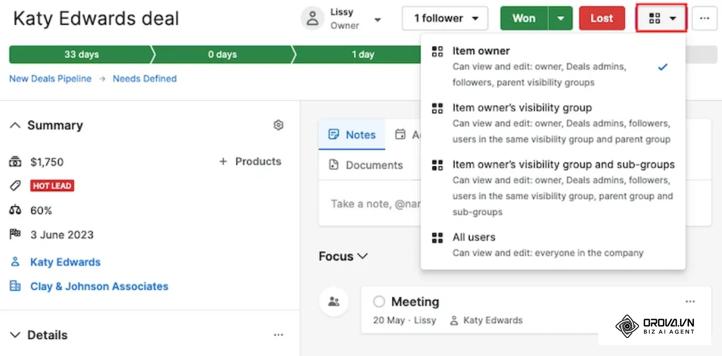Switch to the Notes tab

(352, 134)
